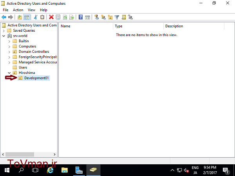
Task: Click the Filter funnel toolbar icon
Action: (x=117, y=17)
